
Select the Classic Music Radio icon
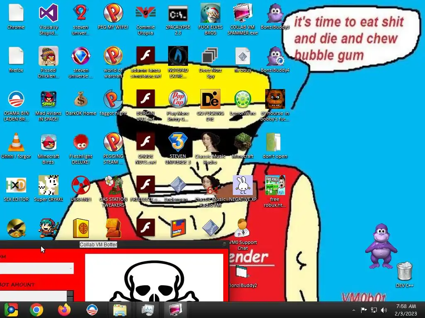[x=210, y=149]
